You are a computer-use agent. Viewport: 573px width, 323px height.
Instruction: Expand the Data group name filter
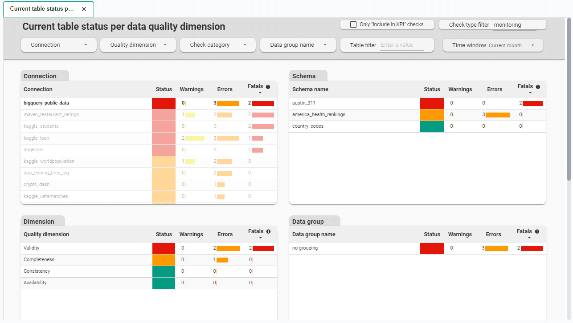[x=298, y=45]
